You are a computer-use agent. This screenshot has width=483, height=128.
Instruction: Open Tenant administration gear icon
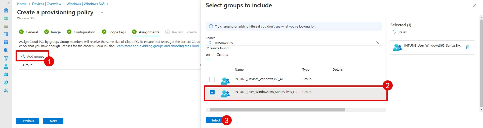tap(6, 82)
